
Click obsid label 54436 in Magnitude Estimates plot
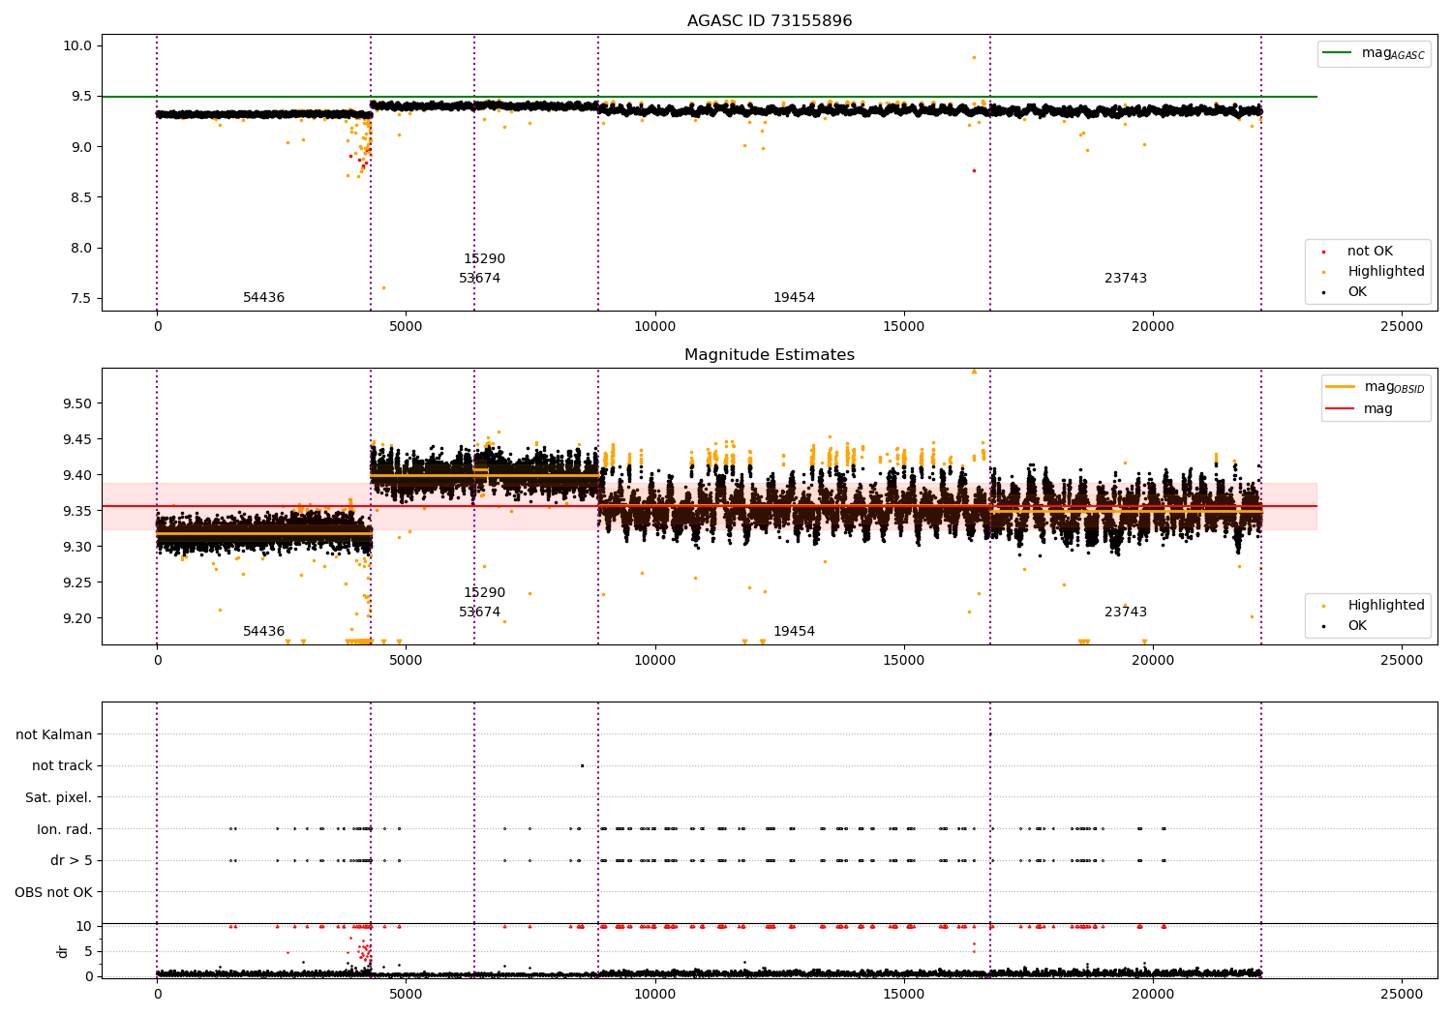pos(263,632)
